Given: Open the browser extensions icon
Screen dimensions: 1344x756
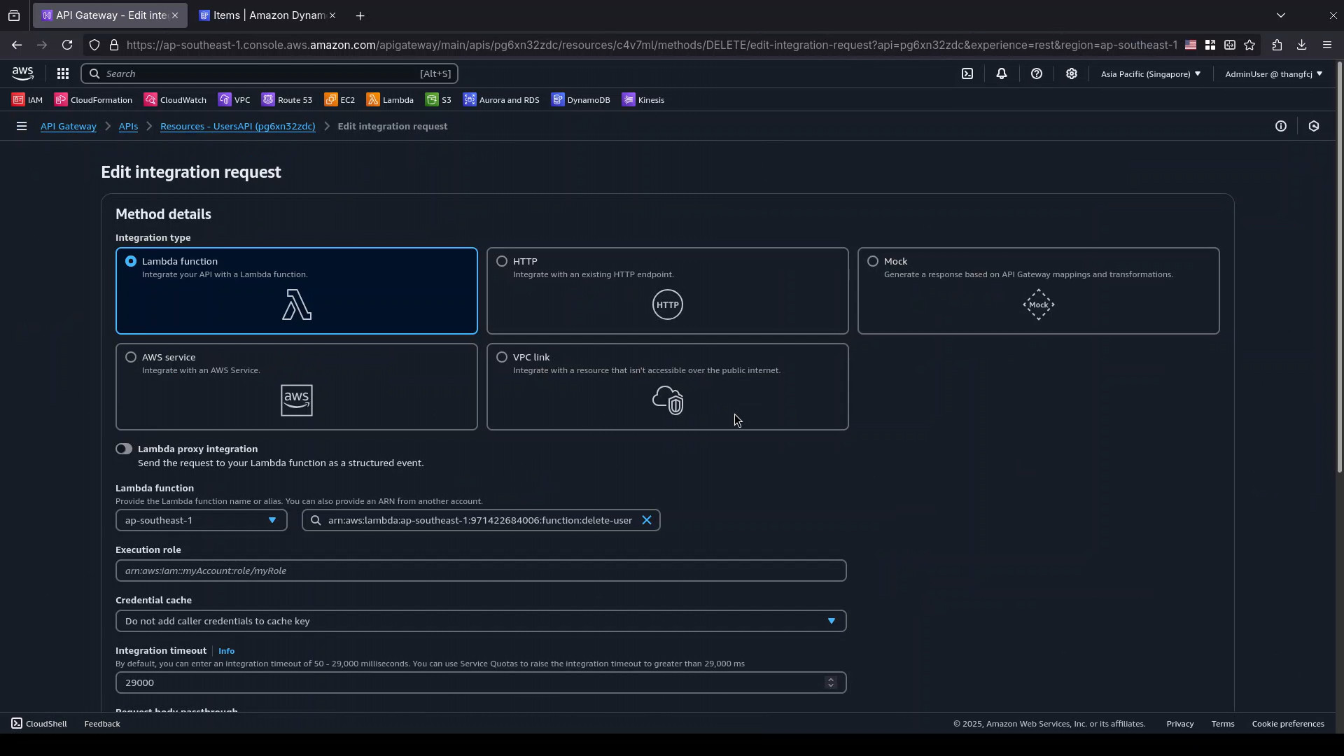Looking at the screenshot, I should click(x=1277, y=45).
